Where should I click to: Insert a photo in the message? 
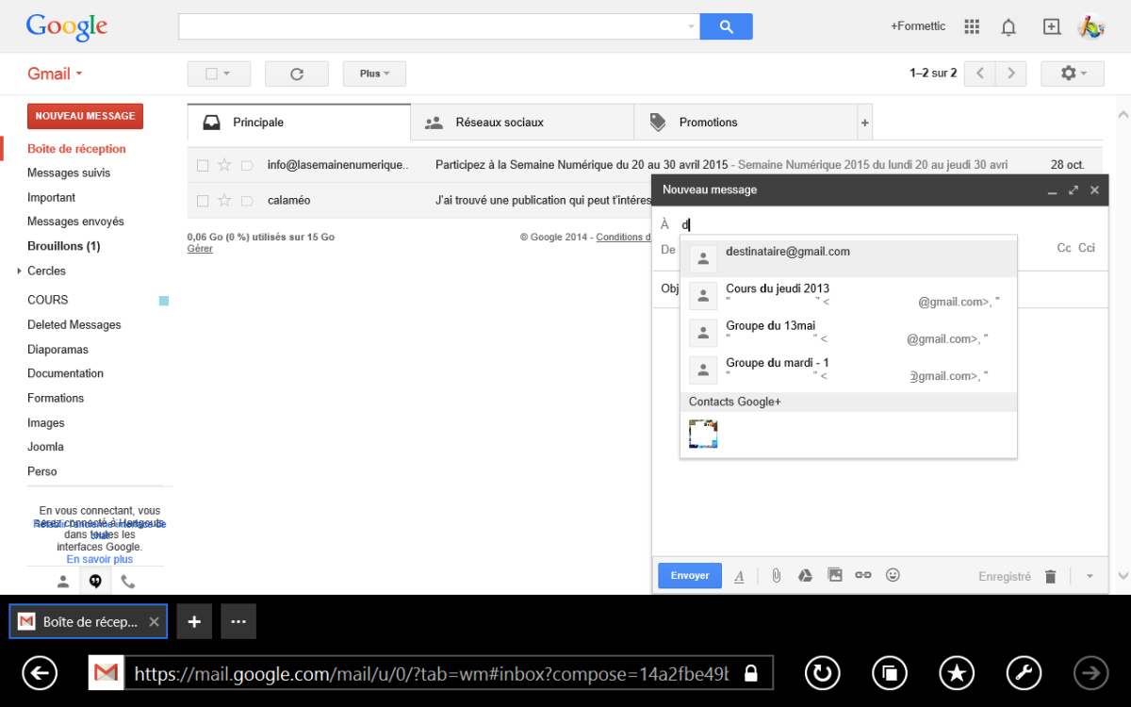834,575
